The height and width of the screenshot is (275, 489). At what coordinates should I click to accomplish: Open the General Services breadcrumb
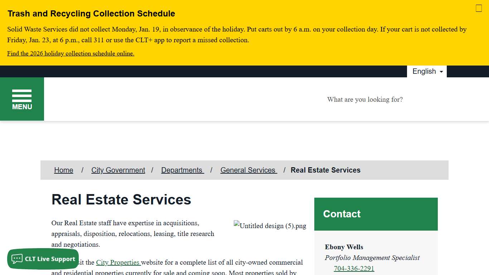point(248,170)
